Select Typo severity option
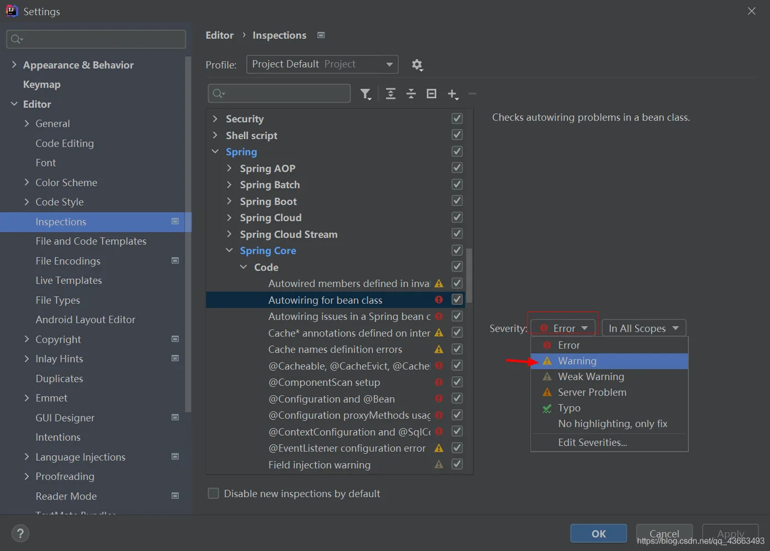 click(x=609, y=408)
